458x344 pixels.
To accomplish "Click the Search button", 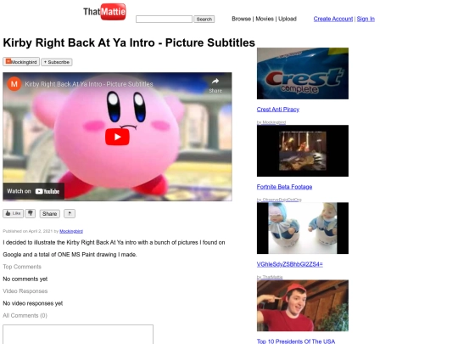I will pyautogui.click(x=204, y=19).
